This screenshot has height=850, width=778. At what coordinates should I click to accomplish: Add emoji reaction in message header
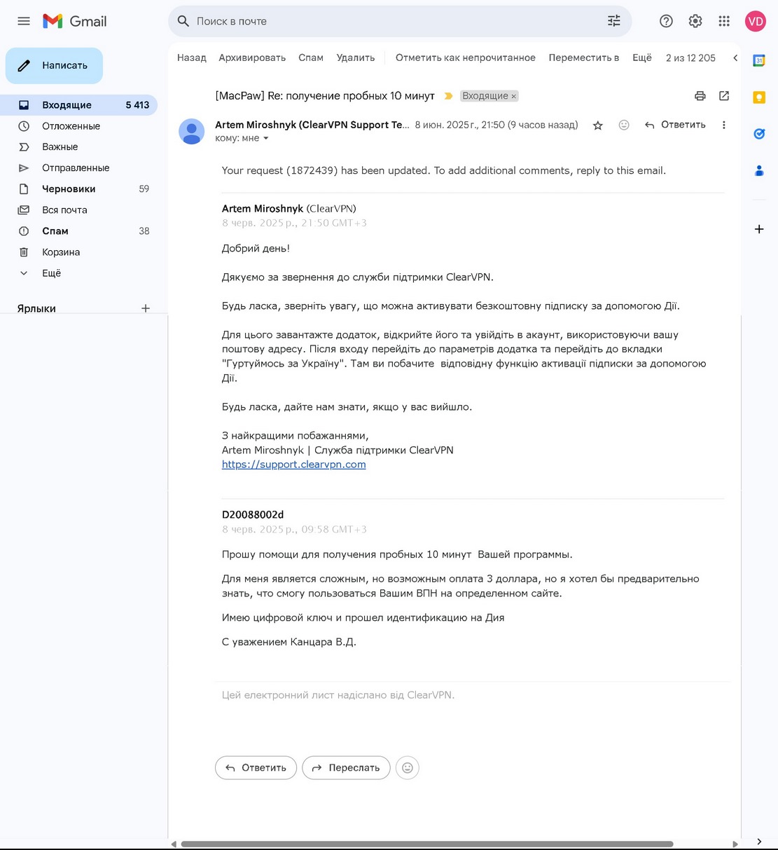pos(624,125)
